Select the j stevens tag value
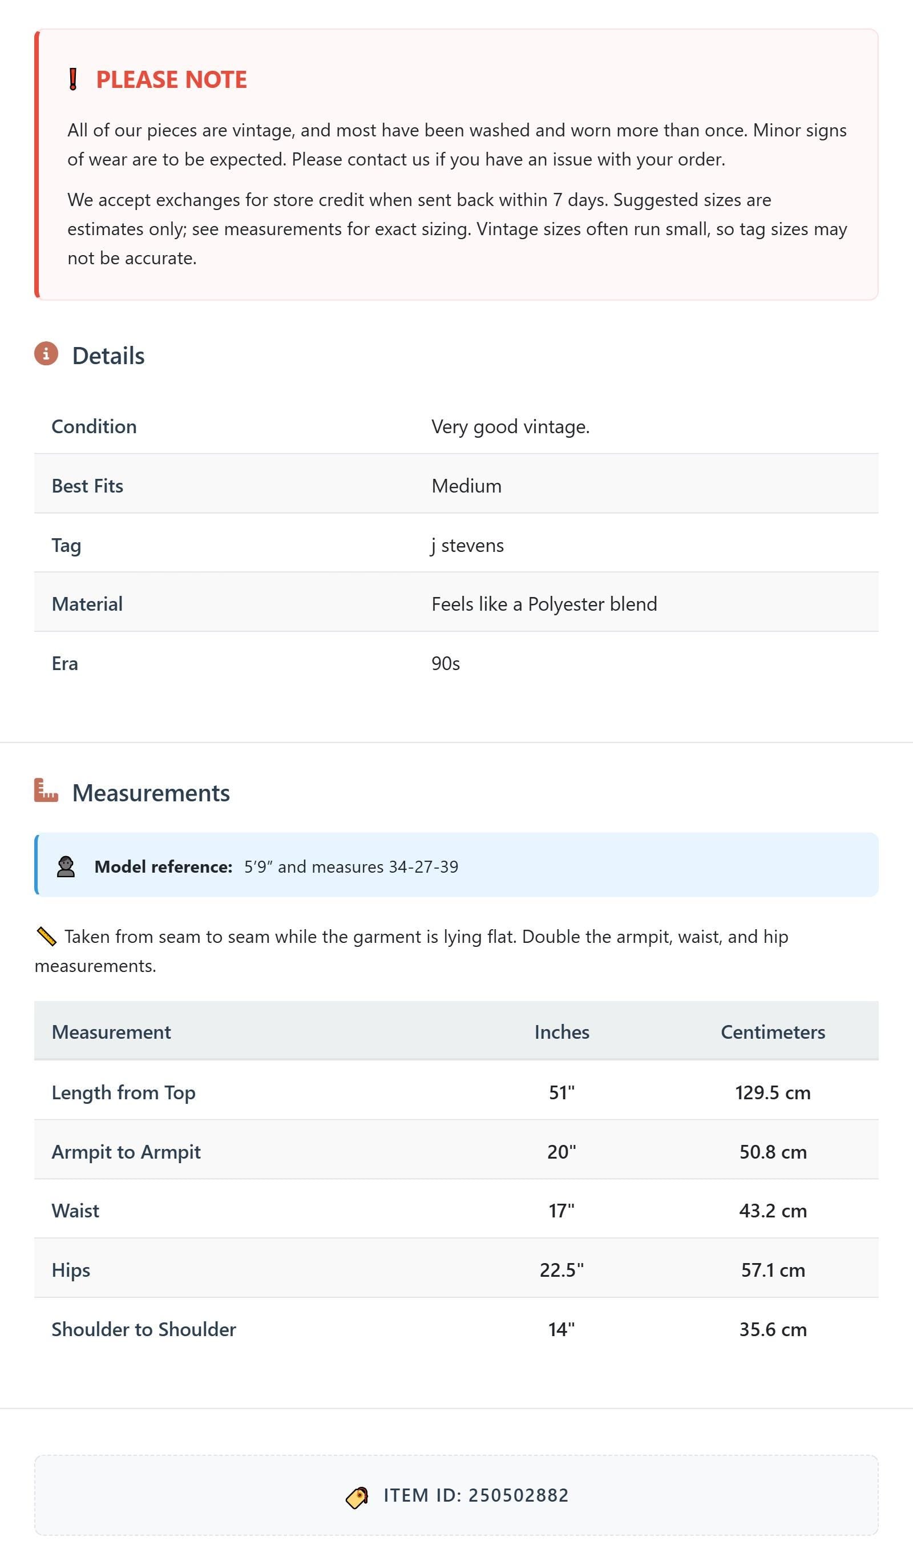Screen dimensions: 913x1565 (467, 545)
